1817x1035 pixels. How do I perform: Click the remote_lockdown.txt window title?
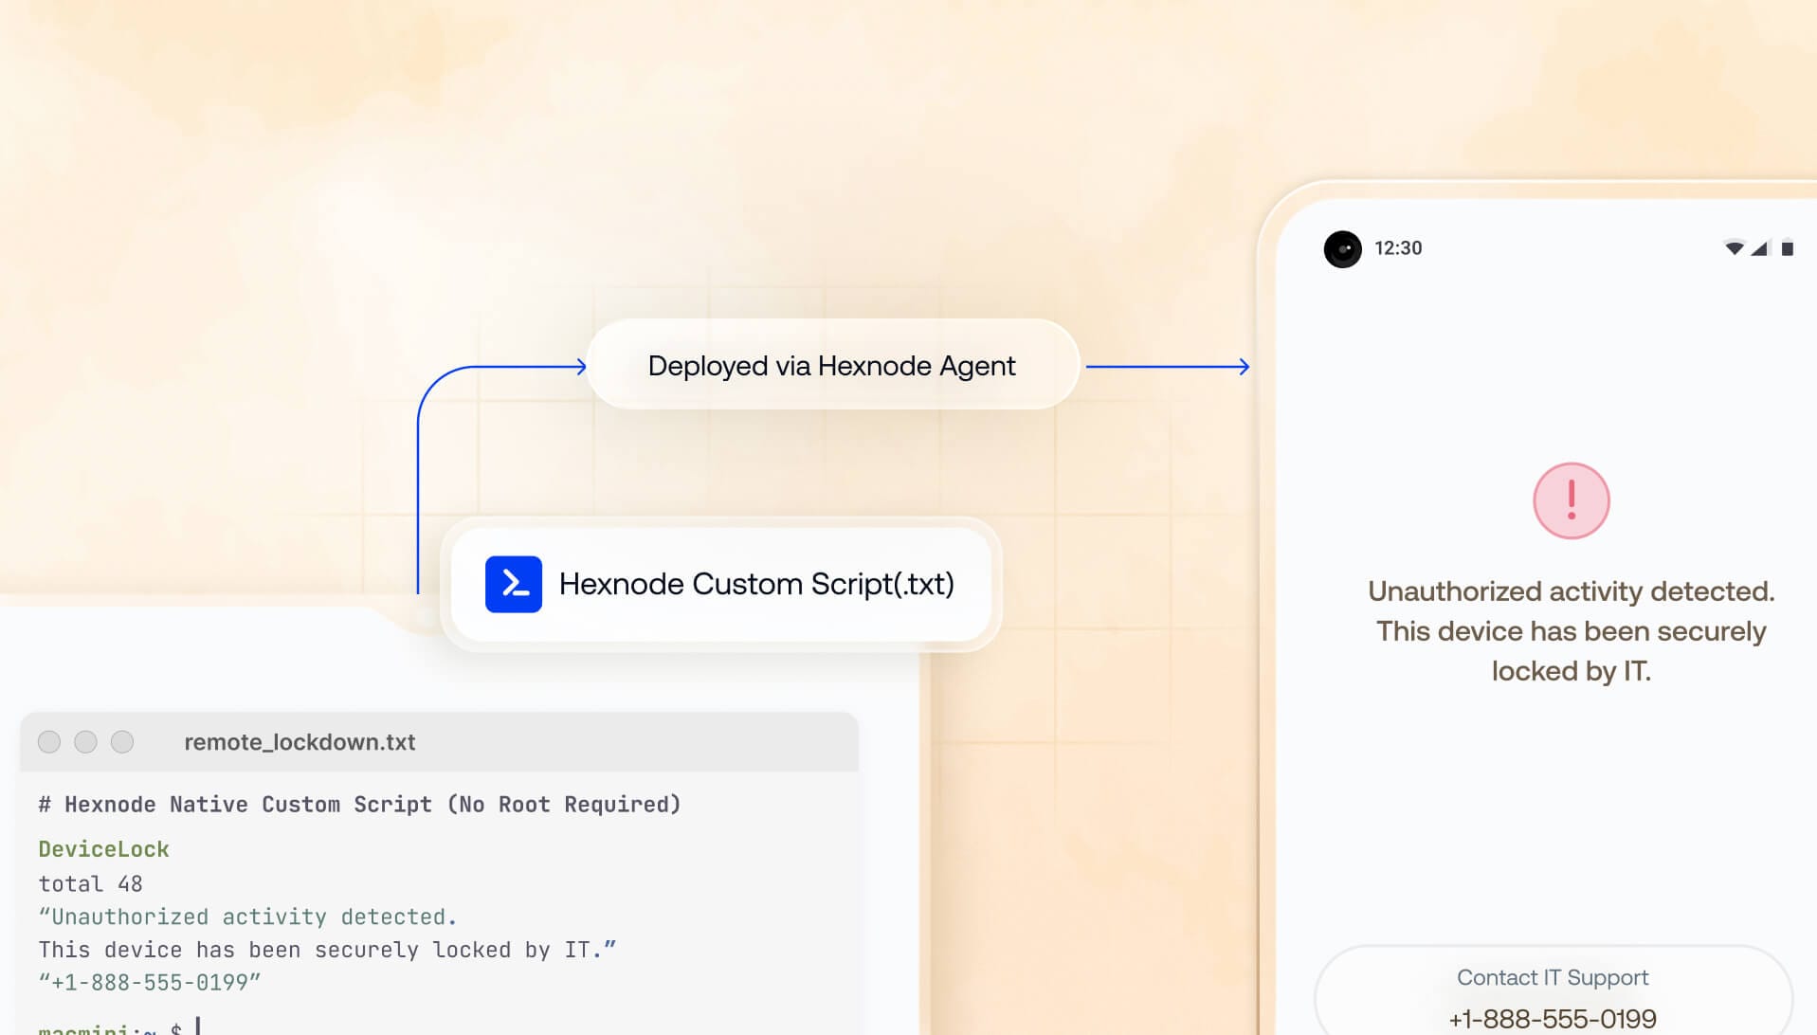(x=300, y=742)
